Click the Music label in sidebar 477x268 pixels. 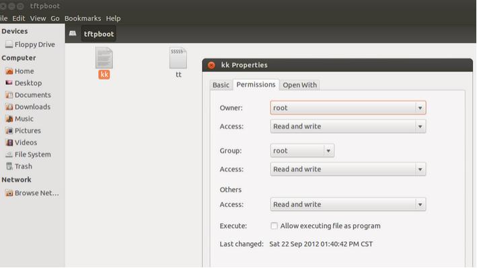coord(24,118)
